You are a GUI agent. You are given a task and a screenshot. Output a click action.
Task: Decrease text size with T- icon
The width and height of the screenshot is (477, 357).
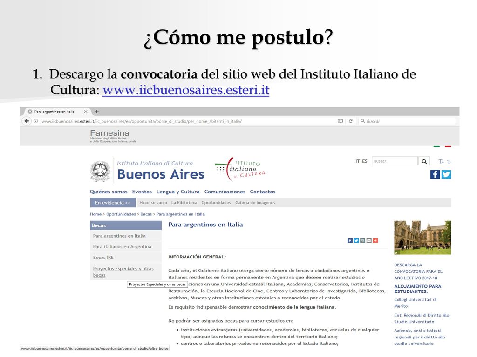[x=449, y=161]
